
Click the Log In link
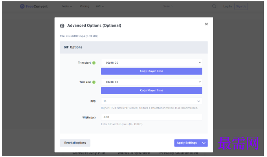click(x=227, y=6)
